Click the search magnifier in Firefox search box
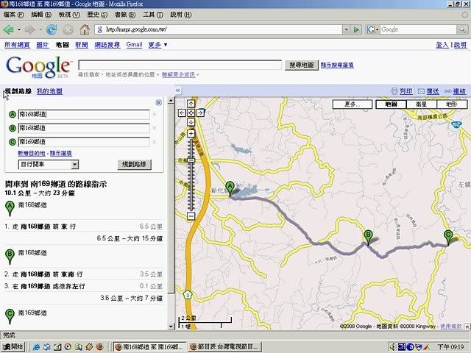 pyautogui.click(x=461, y=29)
